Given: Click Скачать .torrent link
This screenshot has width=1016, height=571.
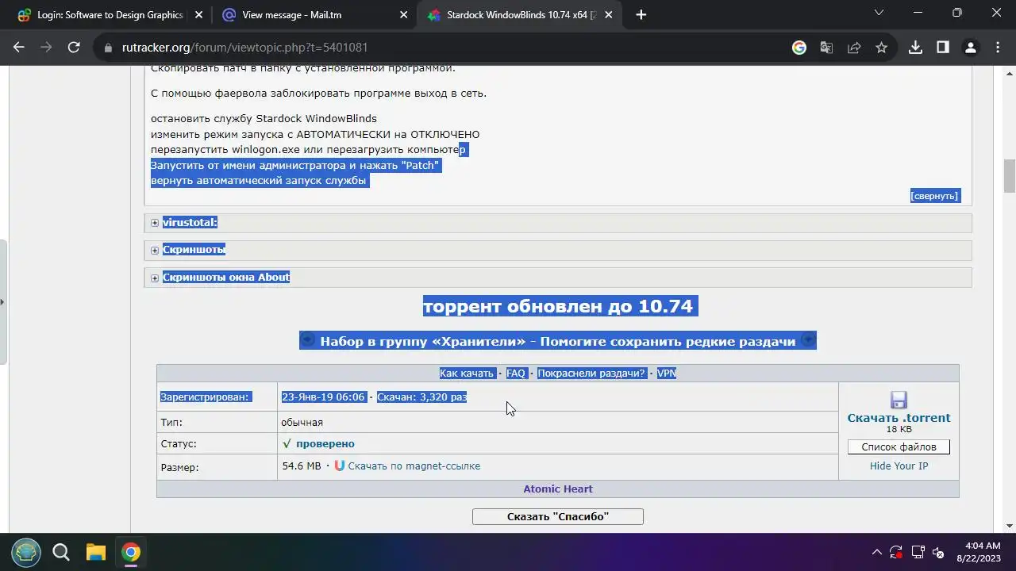Looking at the screenshot, I should (x=899, y=418).
